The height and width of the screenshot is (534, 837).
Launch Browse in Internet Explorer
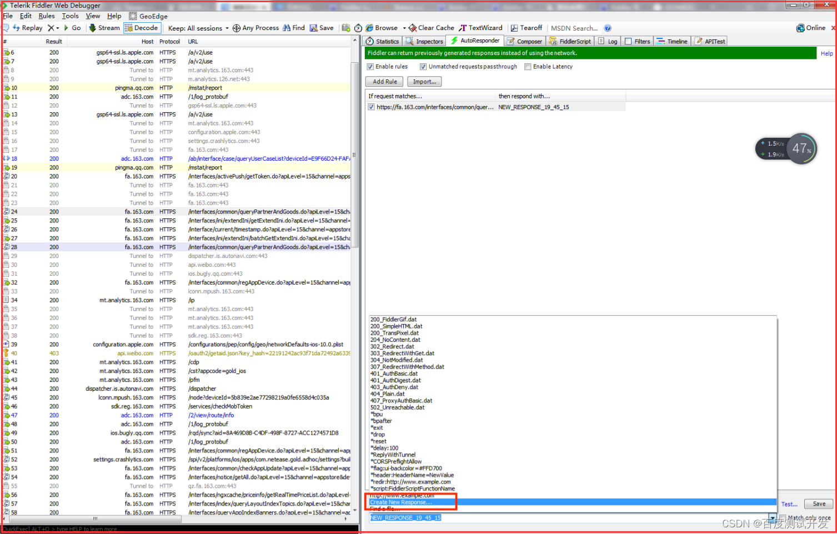pos(382,28)
